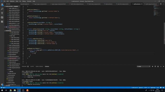Open the Terminal menu
The width and height of the screenshot is (165, 92).
pyautogui.click(x=29, y=1)
